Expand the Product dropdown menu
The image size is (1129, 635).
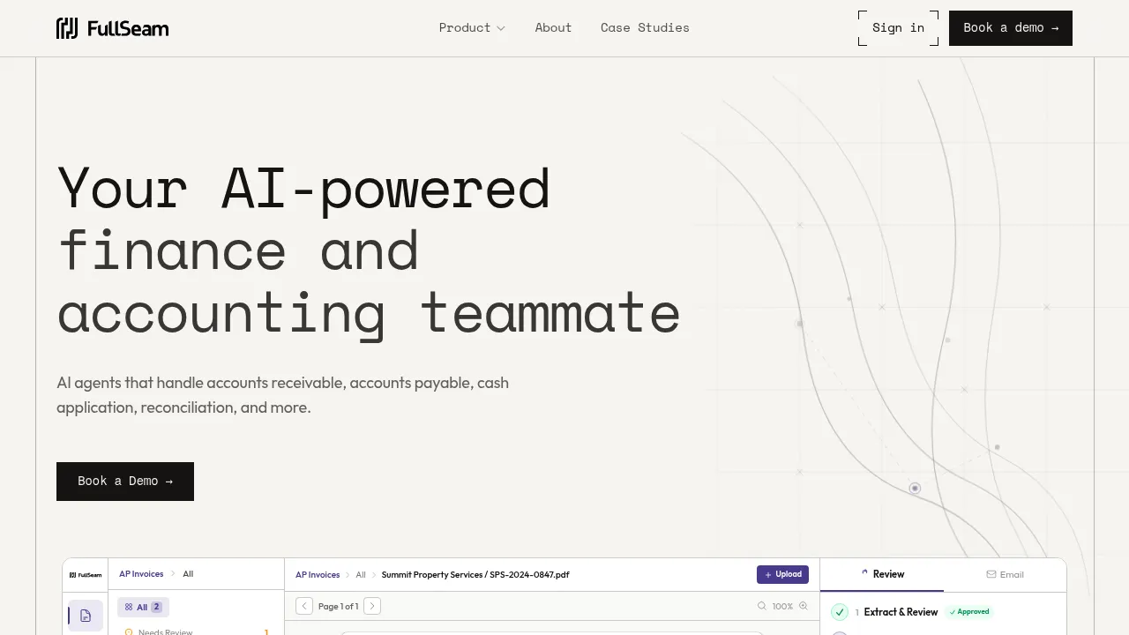click(472, 28)
